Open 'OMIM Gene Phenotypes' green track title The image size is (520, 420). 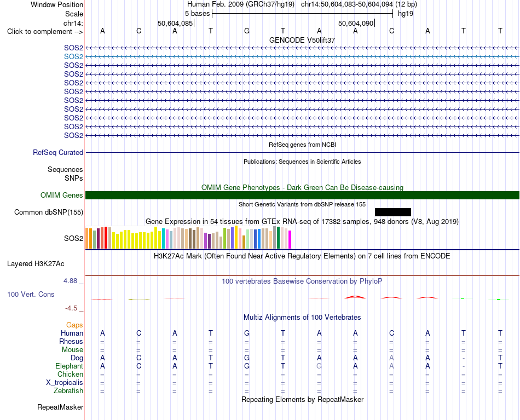302,187
